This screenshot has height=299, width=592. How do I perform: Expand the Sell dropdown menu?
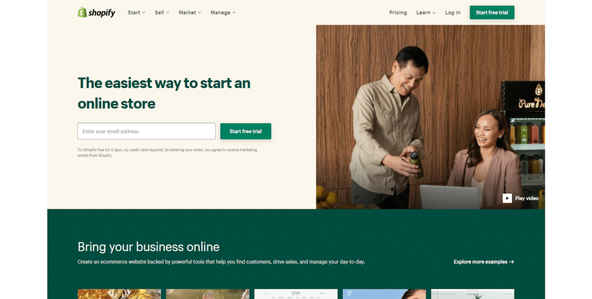coord(162,13)
